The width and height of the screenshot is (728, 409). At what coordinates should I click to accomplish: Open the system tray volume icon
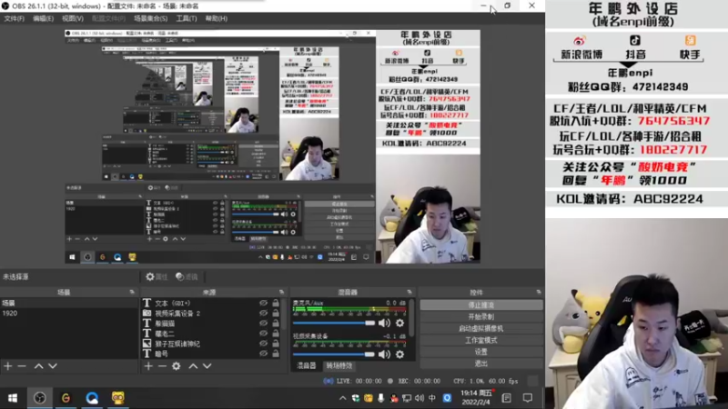click(x=420, y=398)
